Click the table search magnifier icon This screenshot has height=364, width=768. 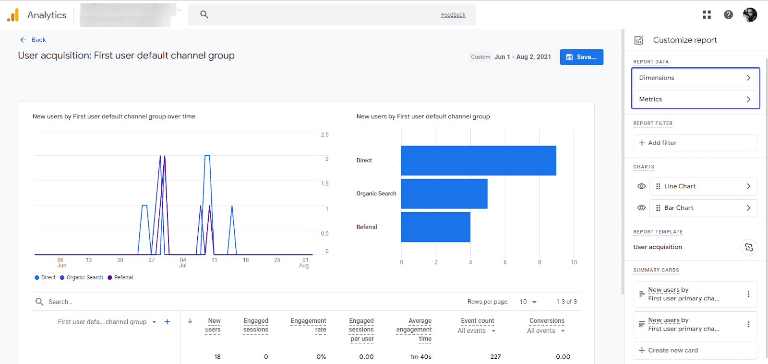(39, 302)
